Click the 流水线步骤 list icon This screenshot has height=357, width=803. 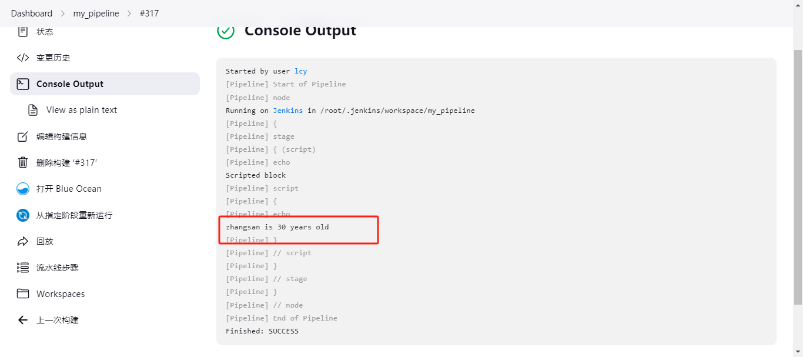tap(23, 268)
